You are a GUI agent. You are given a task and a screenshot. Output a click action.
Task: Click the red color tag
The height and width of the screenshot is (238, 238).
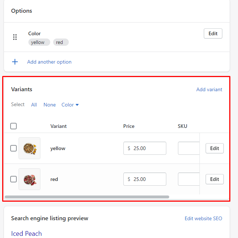(x=61, y=42)
